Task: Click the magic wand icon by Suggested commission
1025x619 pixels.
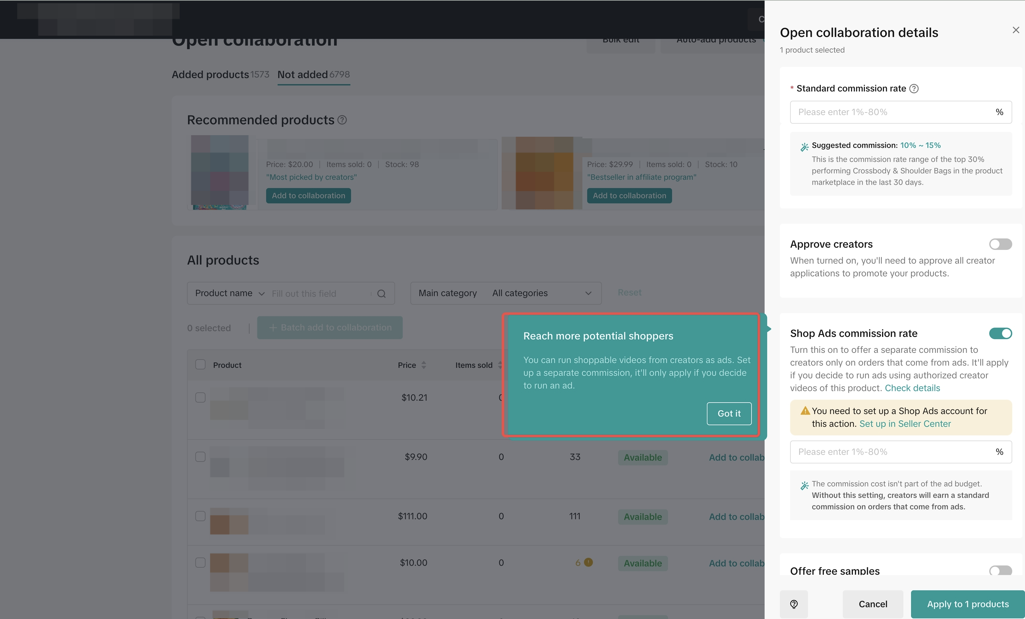Action: (x=804, y=147)
